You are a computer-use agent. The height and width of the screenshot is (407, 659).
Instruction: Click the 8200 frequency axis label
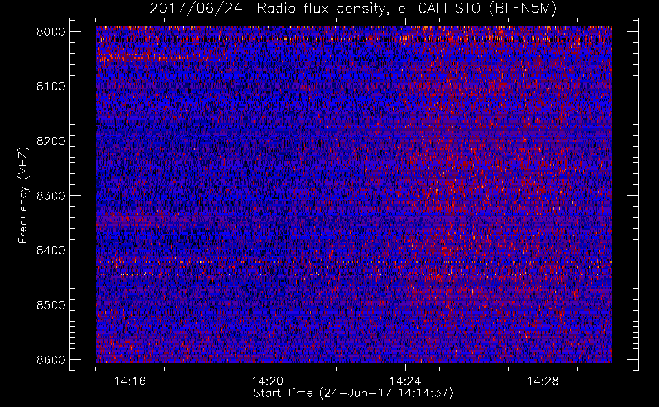click(51, 141)
